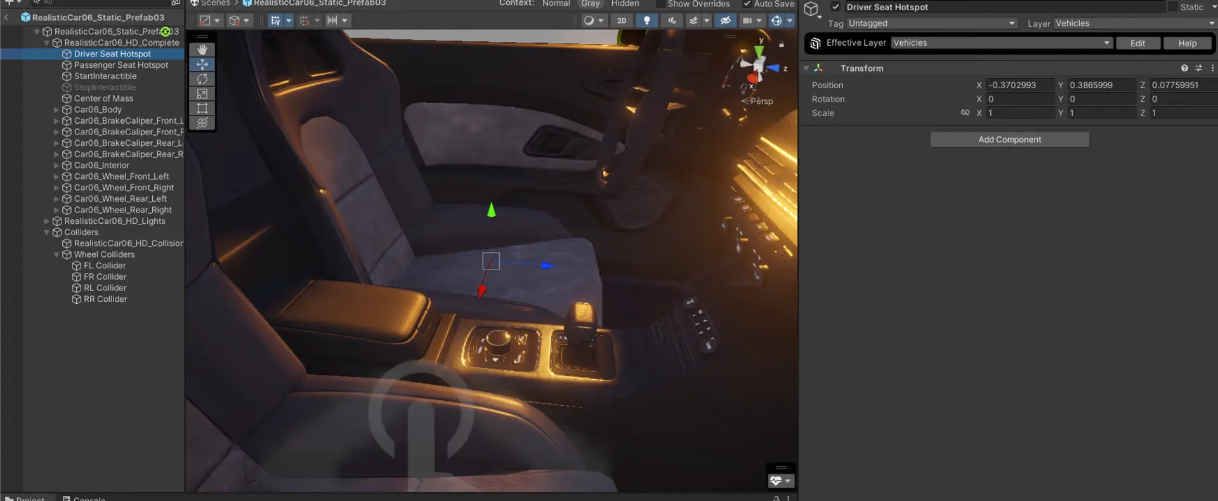Enable Show Overrides checkbox

click(660, 4)
